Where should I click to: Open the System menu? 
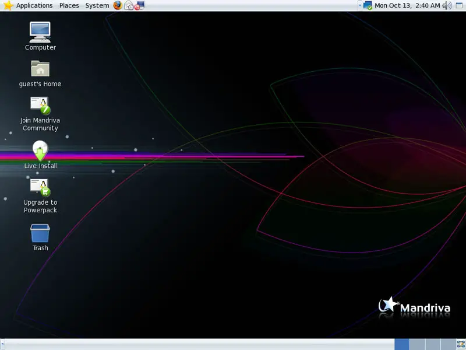(97, 5)
